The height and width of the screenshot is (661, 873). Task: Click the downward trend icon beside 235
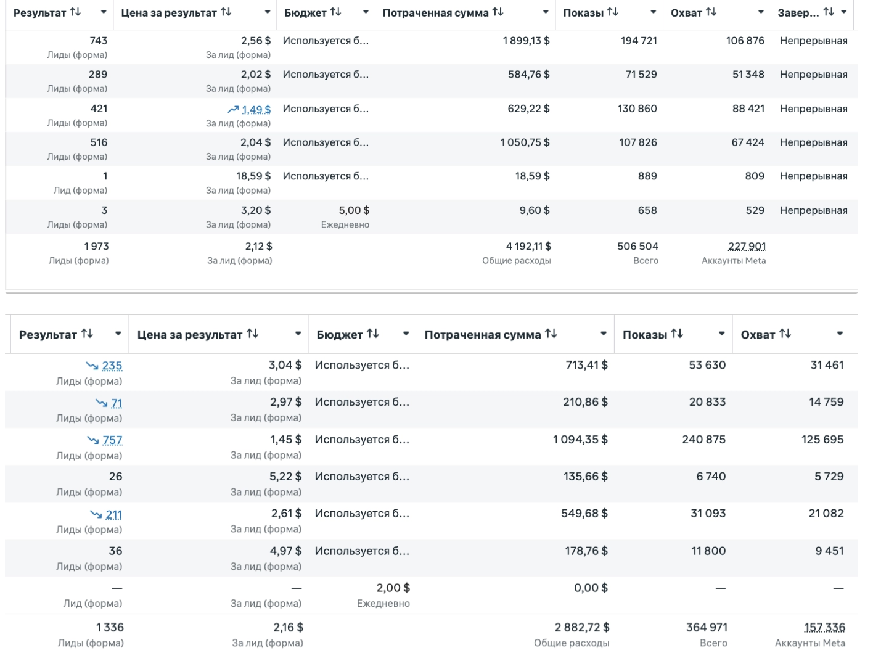(92, 366)
